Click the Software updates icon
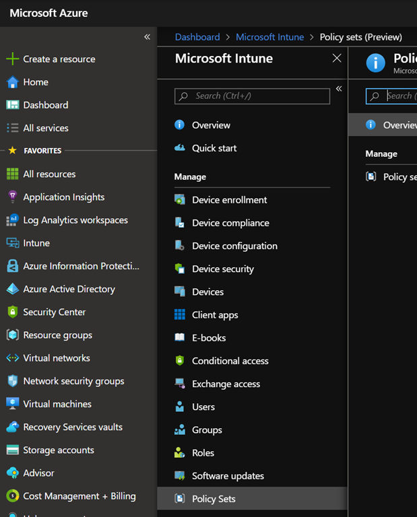Viewport: 417px width, 517px height. tap(179, 476)
